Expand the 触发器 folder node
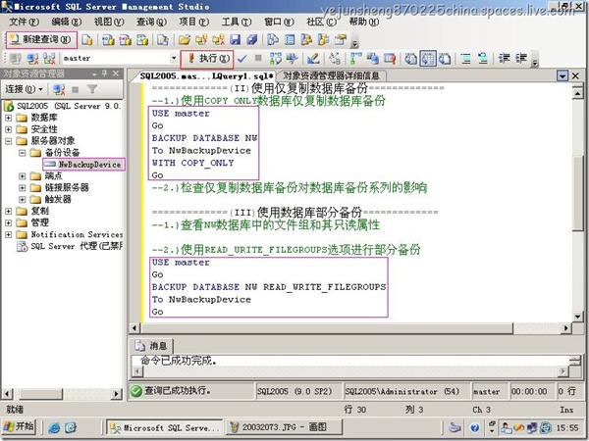Screen dimensions: 589x441 click(x=23, y=199)
